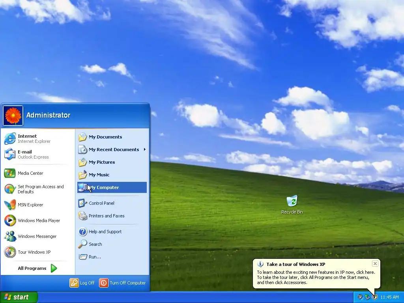Screen dimensions: 404x303
Task: Click the Log Off text
Action: (x=87, y=282)
